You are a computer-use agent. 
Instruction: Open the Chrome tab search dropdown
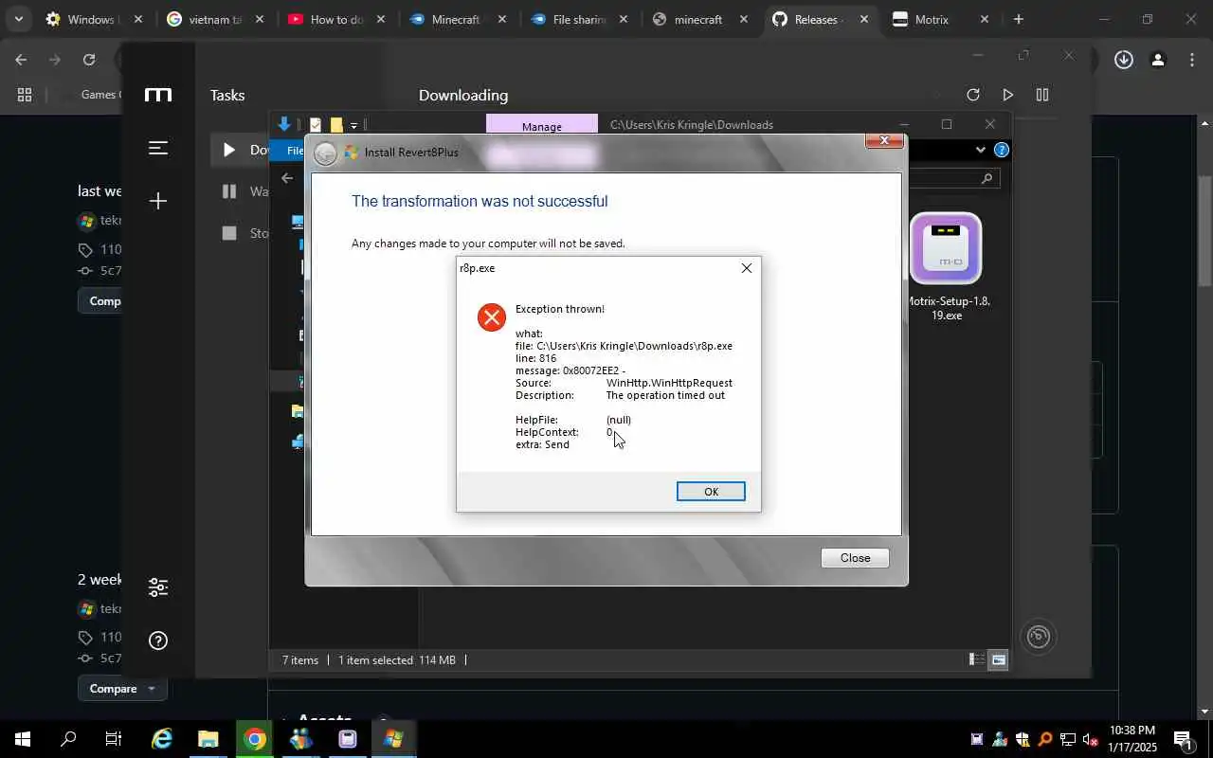coord(18,19)
